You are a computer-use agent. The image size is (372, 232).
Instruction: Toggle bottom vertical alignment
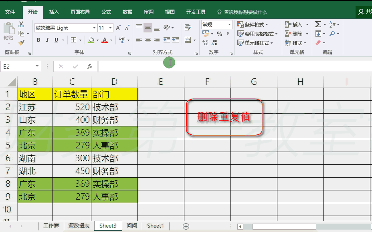pos(157,29)
